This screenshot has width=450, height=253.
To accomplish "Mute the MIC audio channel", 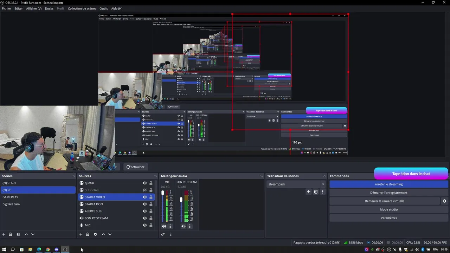I will pyautogui.click(x=164, y=226).
